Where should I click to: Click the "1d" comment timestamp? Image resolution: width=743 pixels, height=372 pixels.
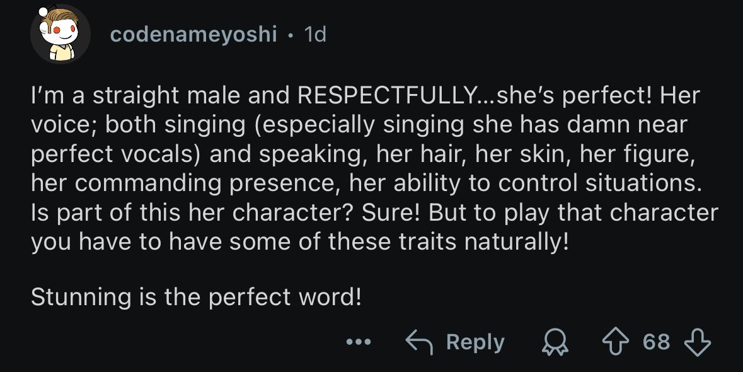[314, 34]
